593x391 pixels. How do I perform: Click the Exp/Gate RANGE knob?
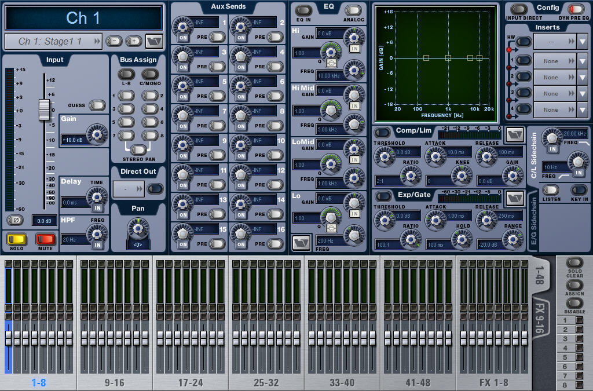click(x=513, y=239)
